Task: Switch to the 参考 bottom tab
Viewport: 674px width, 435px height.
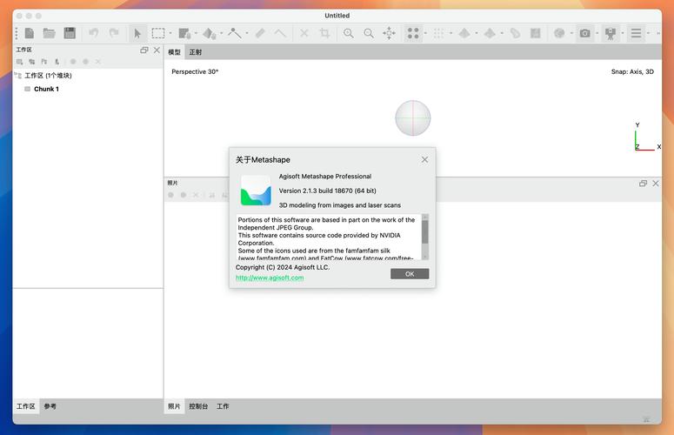Action: [50, 406]
